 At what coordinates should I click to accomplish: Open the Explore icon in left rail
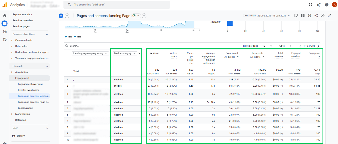pos(4,31)
